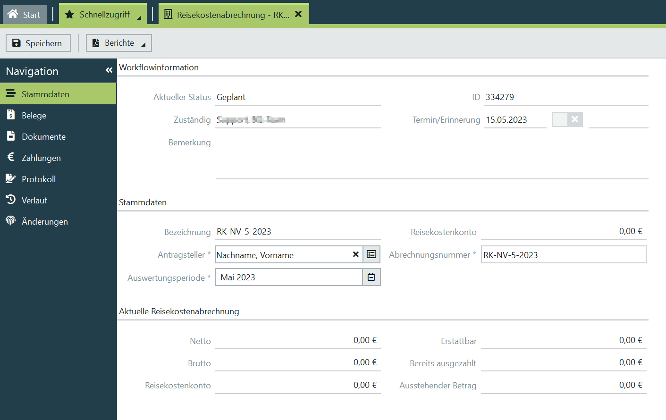This screenshot has width=666, height=420.
Task: Open Dokumente in the navigation
Action: [43, 137]
